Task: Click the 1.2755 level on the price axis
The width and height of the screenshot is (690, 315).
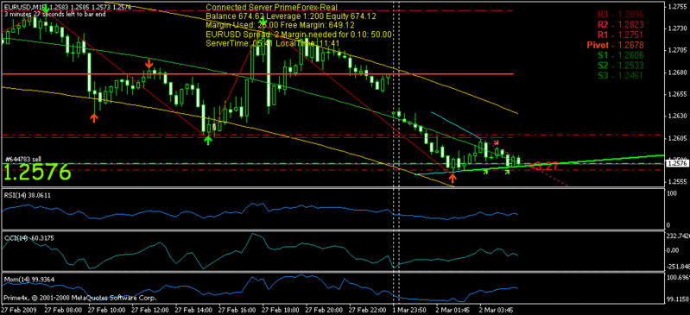Action: pyautogui.click(x=677, y=7)
